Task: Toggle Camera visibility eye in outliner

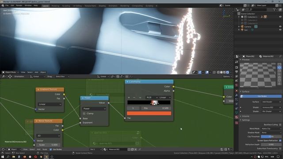Action: pyautogui.click(x=280, y=26)
